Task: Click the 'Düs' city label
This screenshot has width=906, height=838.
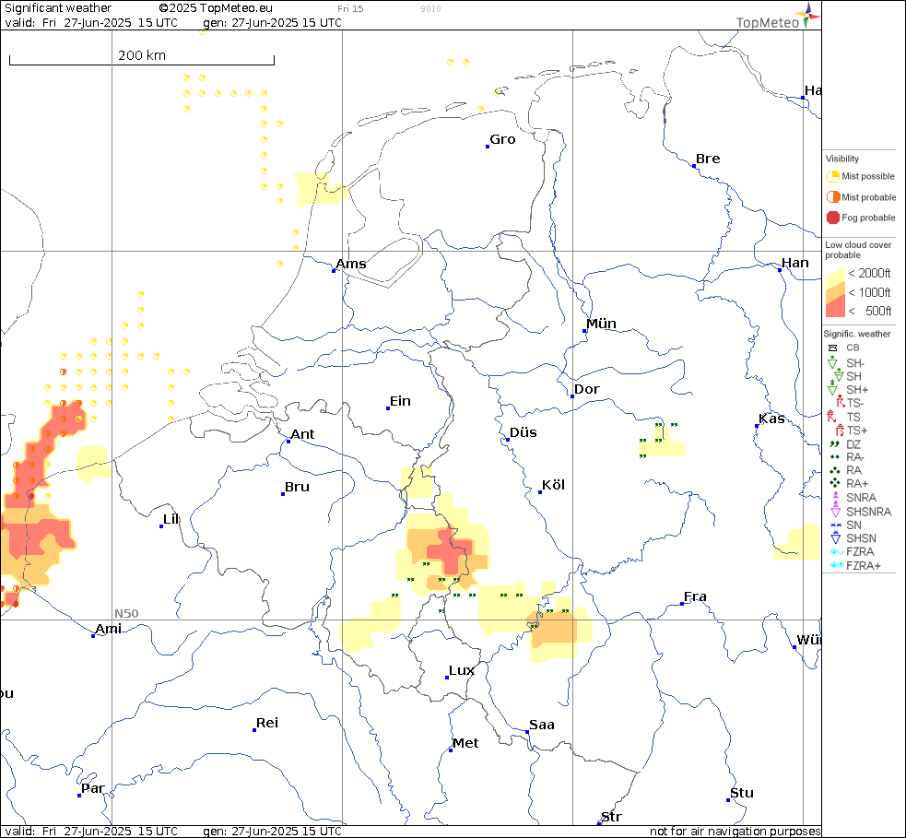Action: tap(523, 432)
